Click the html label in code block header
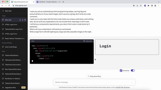Screen dimensions: 161x90 pyautogui.click(x=33, y=41)
